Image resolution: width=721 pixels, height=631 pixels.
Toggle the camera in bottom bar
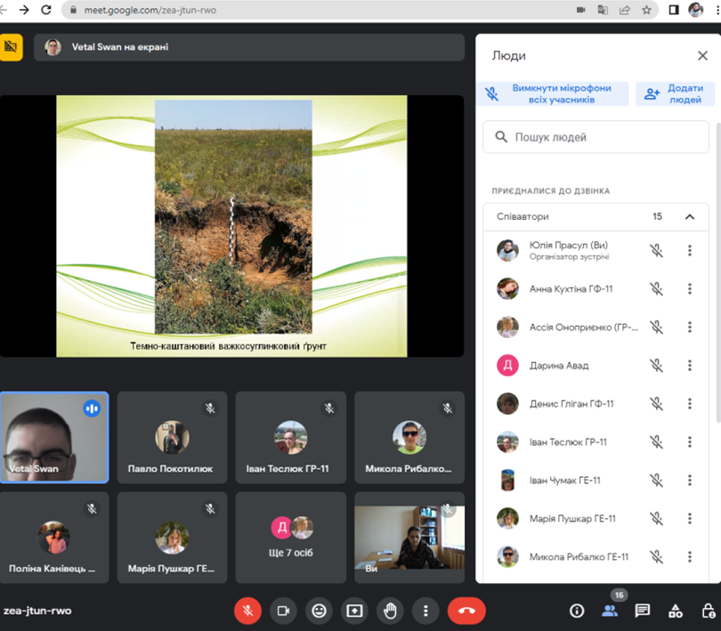pos(283,611)
